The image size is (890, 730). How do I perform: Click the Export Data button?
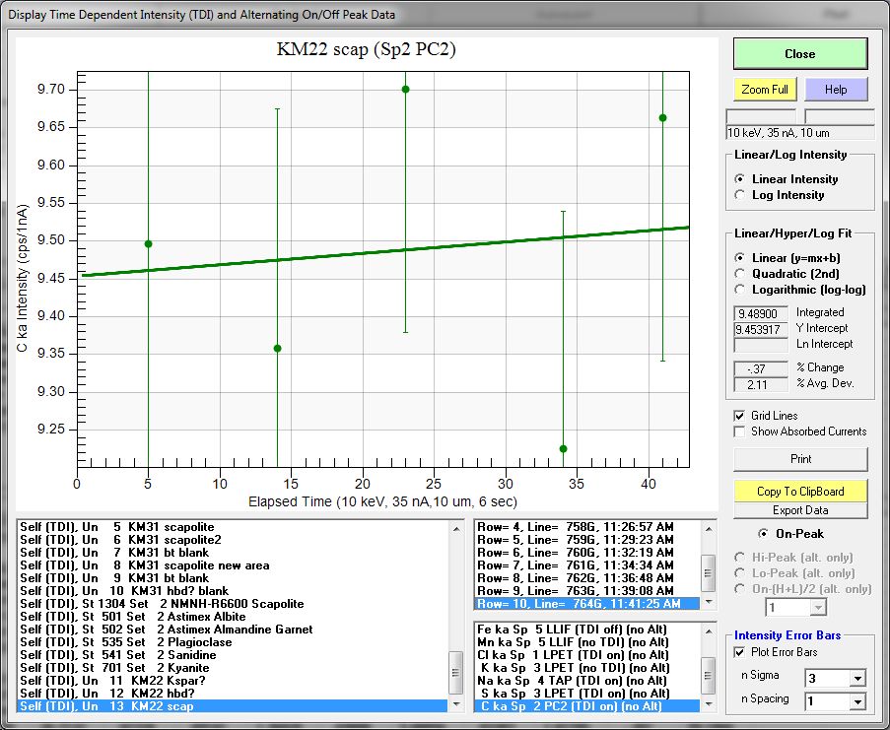(800, 510)
